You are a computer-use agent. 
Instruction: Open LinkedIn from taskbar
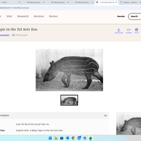coord(79,138)
